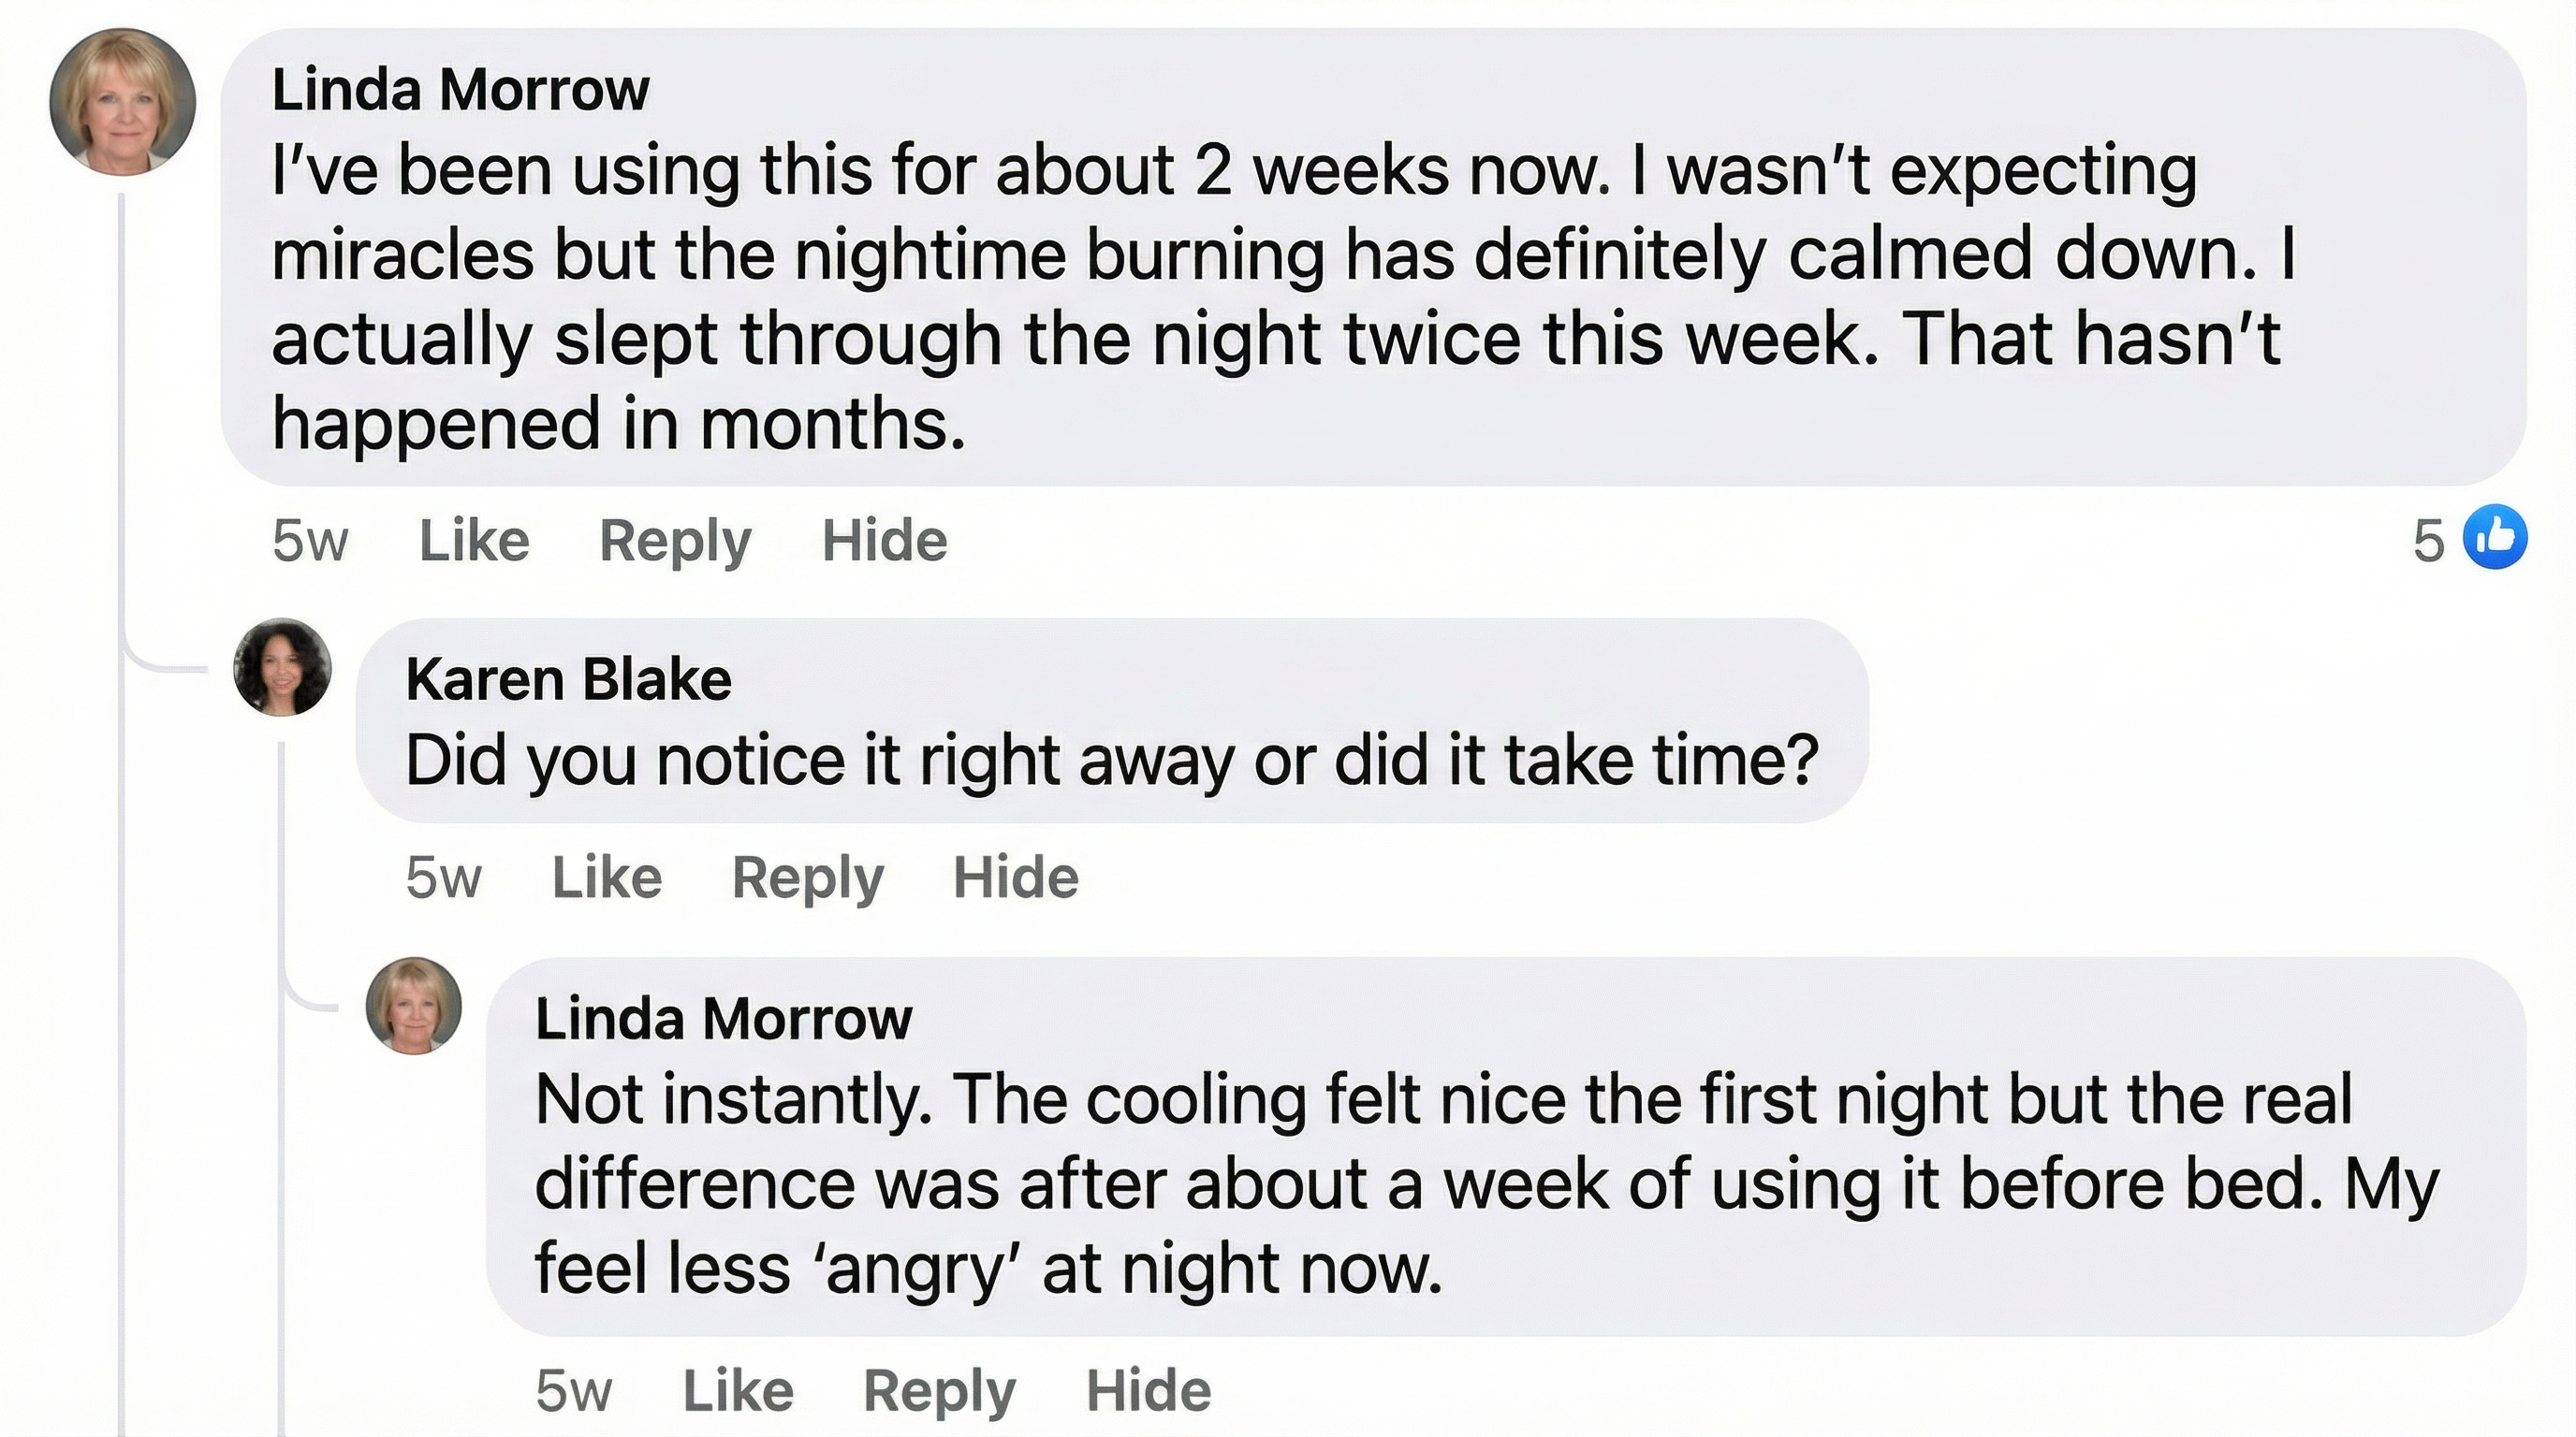Image resolution: width=2576 pixels, height=1437 pixels.
Task: Click Linda Morrow's avatar beside her nested reply
Action: pyautogui.click(x=414, y=1006)
